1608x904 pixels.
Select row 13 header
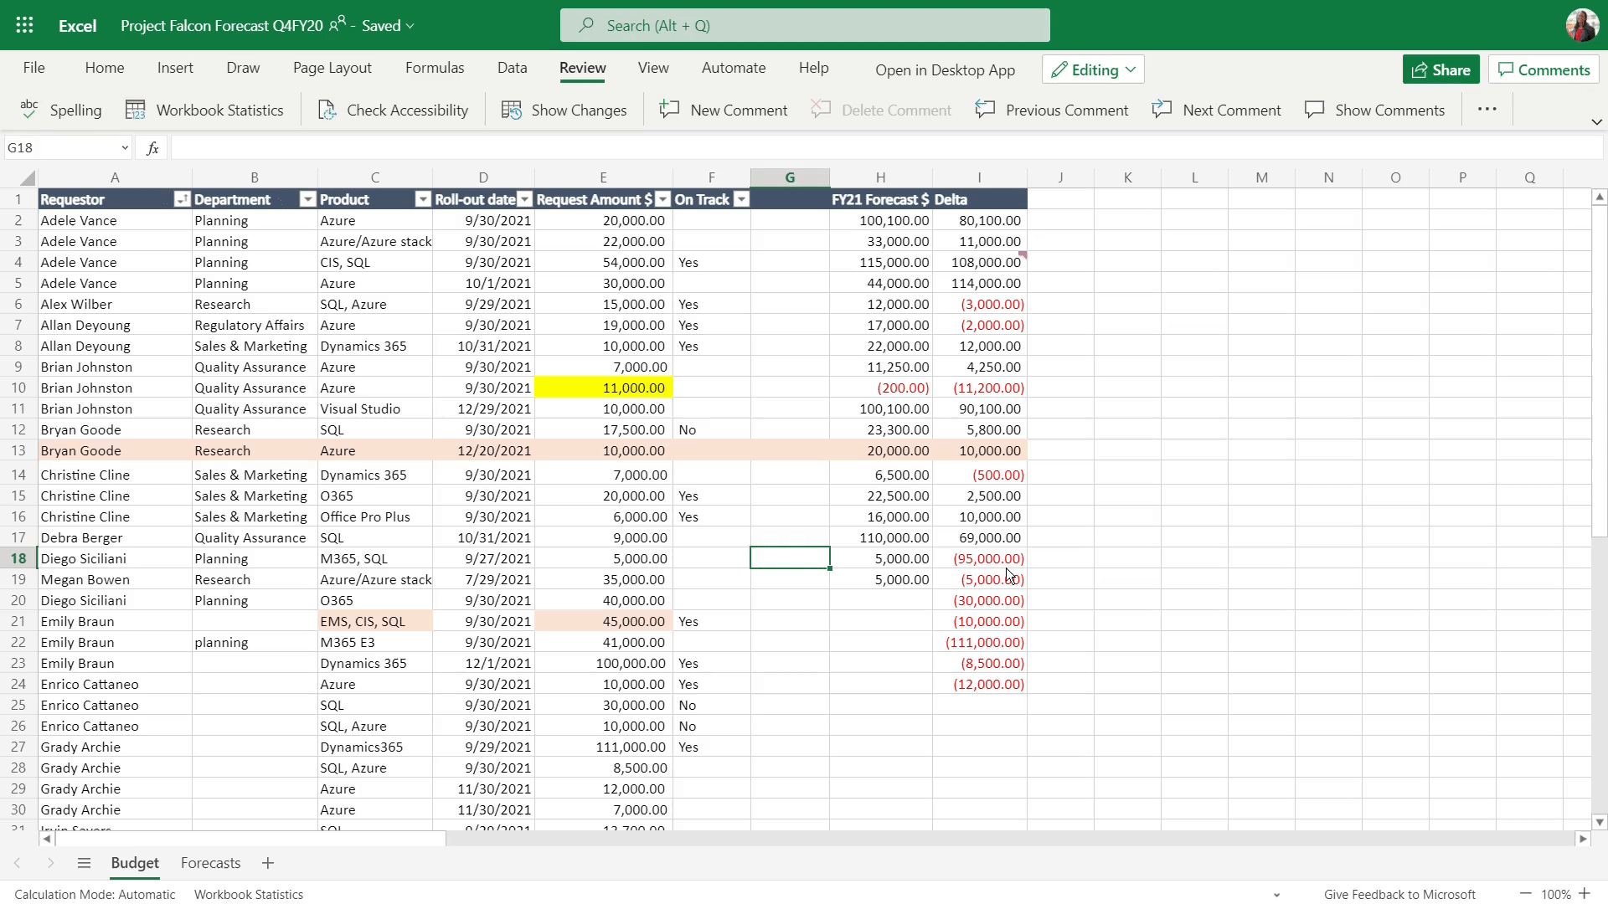18,450
